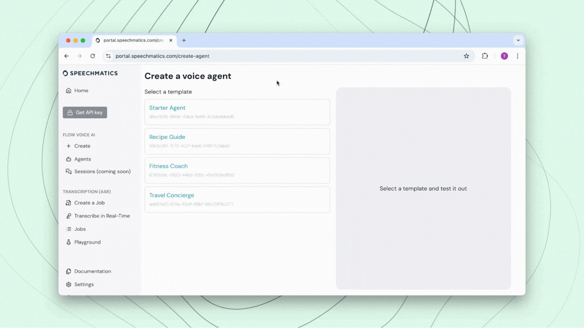
Task: View site information icon in address bar
Action: [108, 56]
